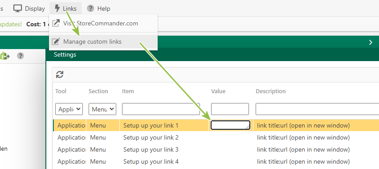
Task: Click the refresh icon in Settings toolbar
Action: [60, 74]
